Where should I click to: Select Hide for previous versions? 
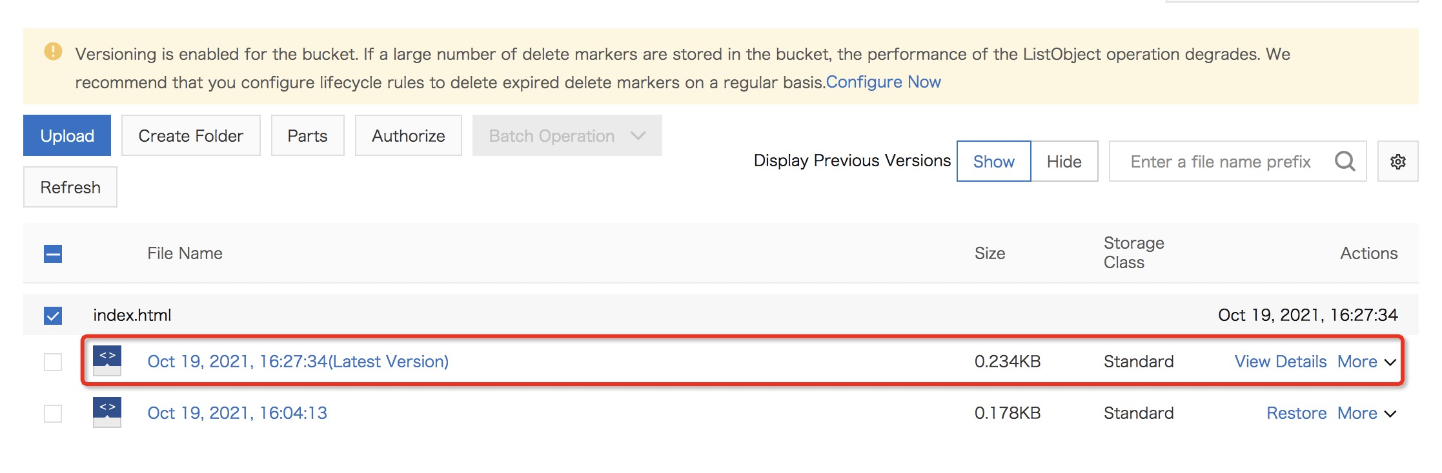pos(1064,161)
